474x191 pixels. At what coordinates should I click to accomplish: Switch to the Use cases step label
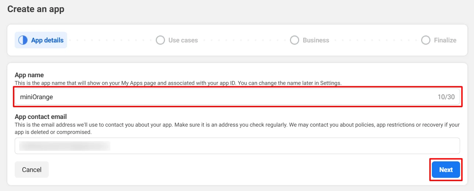[183, 40]
